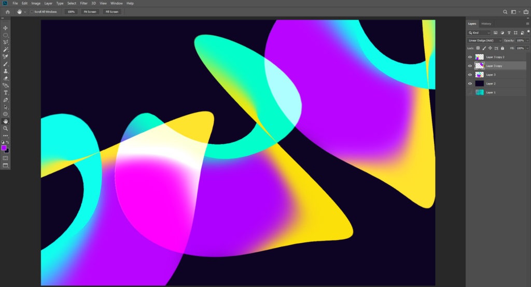Show hidden Layer 1 via visibility box
This screenshot has width=531, height=287.
(x=470, y=92)
